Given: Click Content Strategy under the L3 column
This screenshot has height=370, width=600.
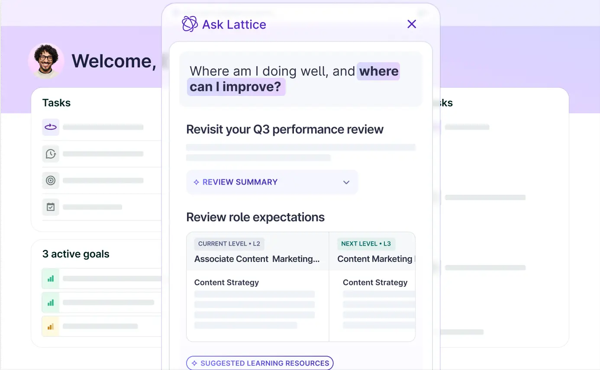Looking at the screenshot, I should pyautogui.click(x=375, y=282).
